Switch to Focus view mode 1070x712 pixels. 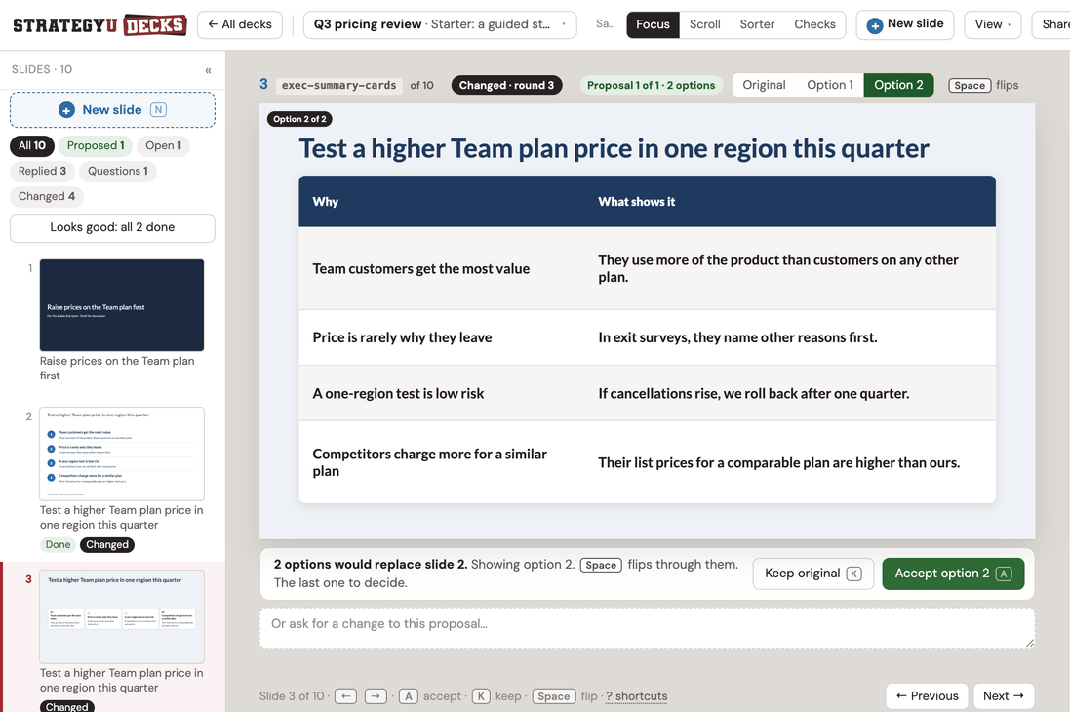coord(654,24)
